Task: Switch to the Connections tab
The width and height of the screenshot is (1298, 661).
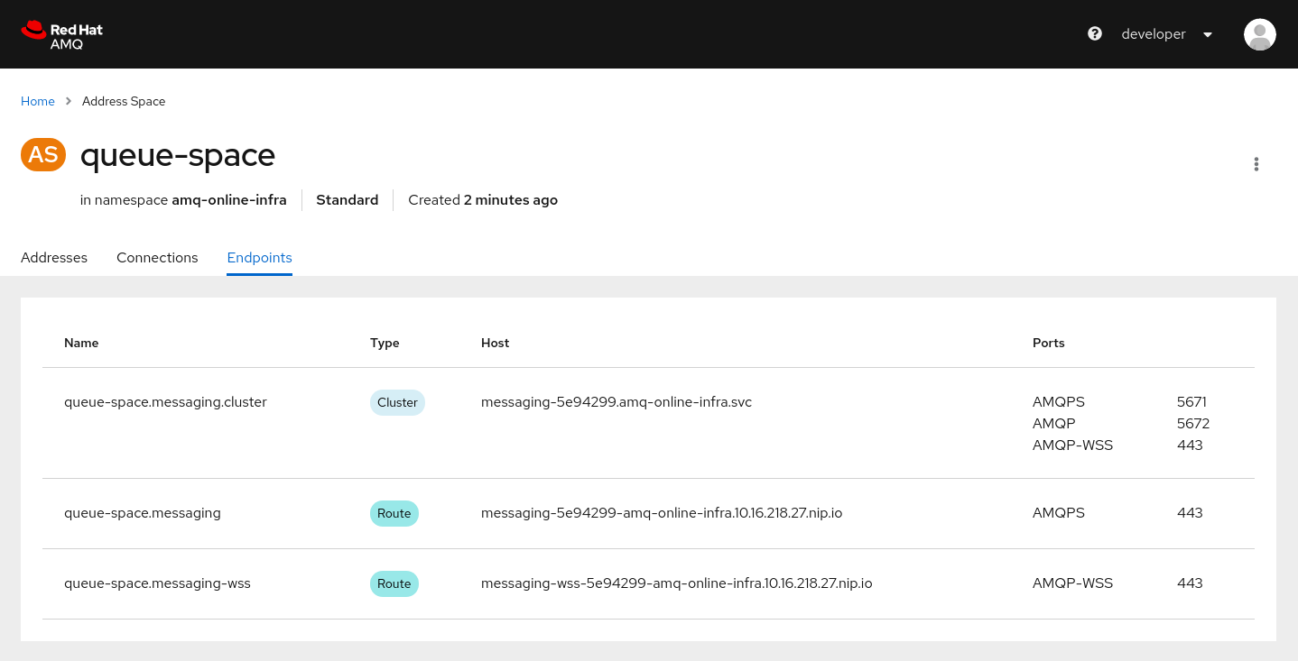Action: [157, 258]
